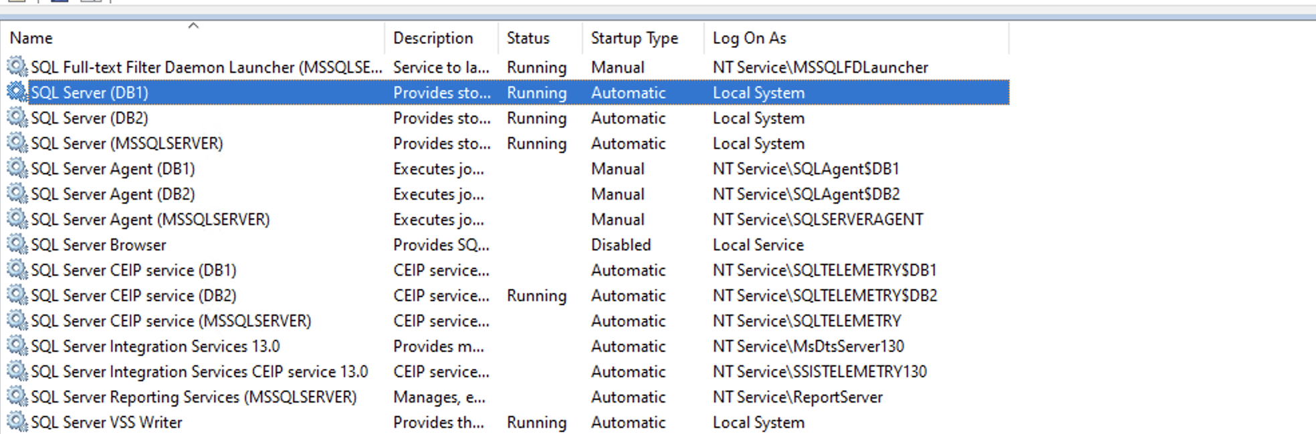Select SQL Server Integration Services CEIP service 13.0
Image resolution: width=1316 pixels, height=434 pixels.
[199, 372]
